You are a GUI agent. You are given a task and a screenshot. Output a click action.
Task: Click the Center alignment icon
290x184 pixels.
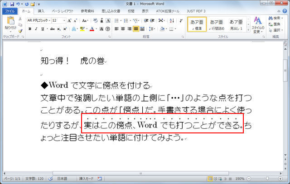(123, 29)
